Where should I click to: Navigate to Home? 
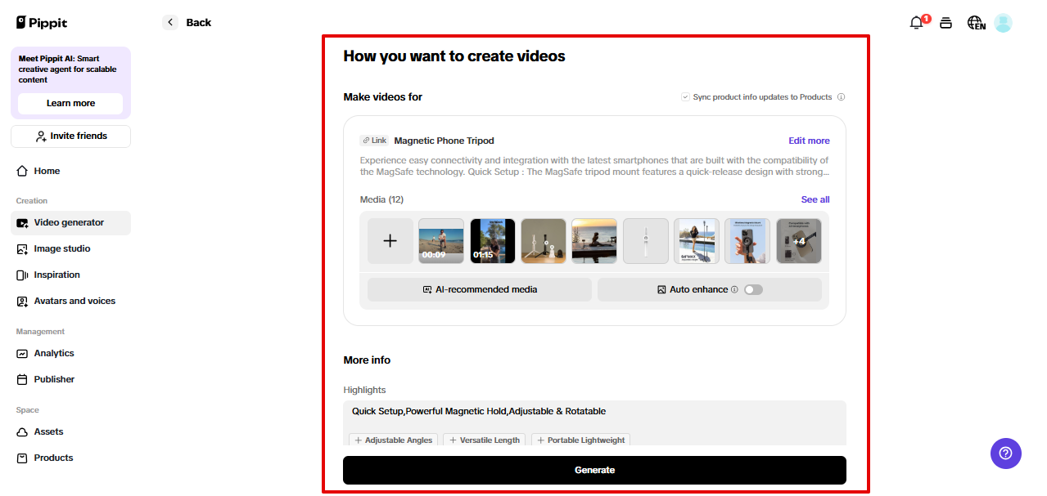click(x=46, y=171)
